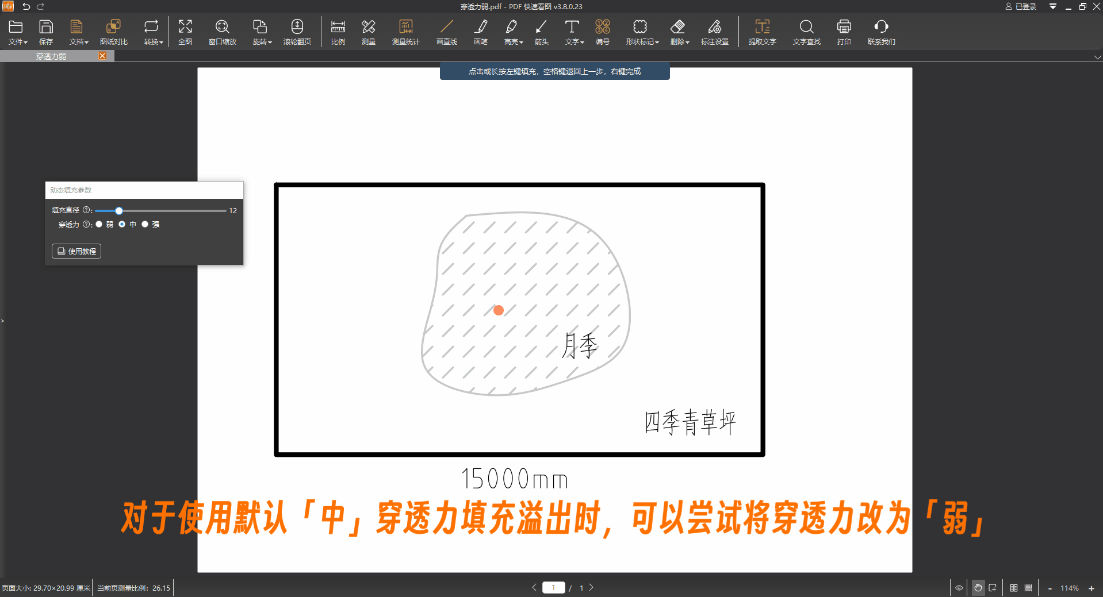Click the page number input field
1103x597 pixels.
(x=553, y=587)
